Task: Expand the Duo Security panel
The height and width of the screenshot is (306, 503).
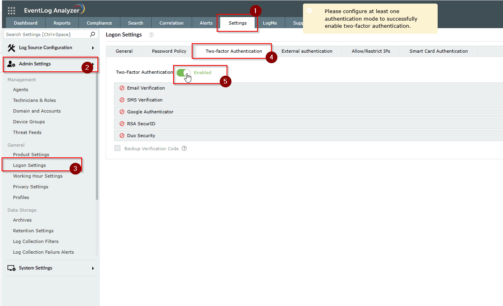Action: coord(308,136)
